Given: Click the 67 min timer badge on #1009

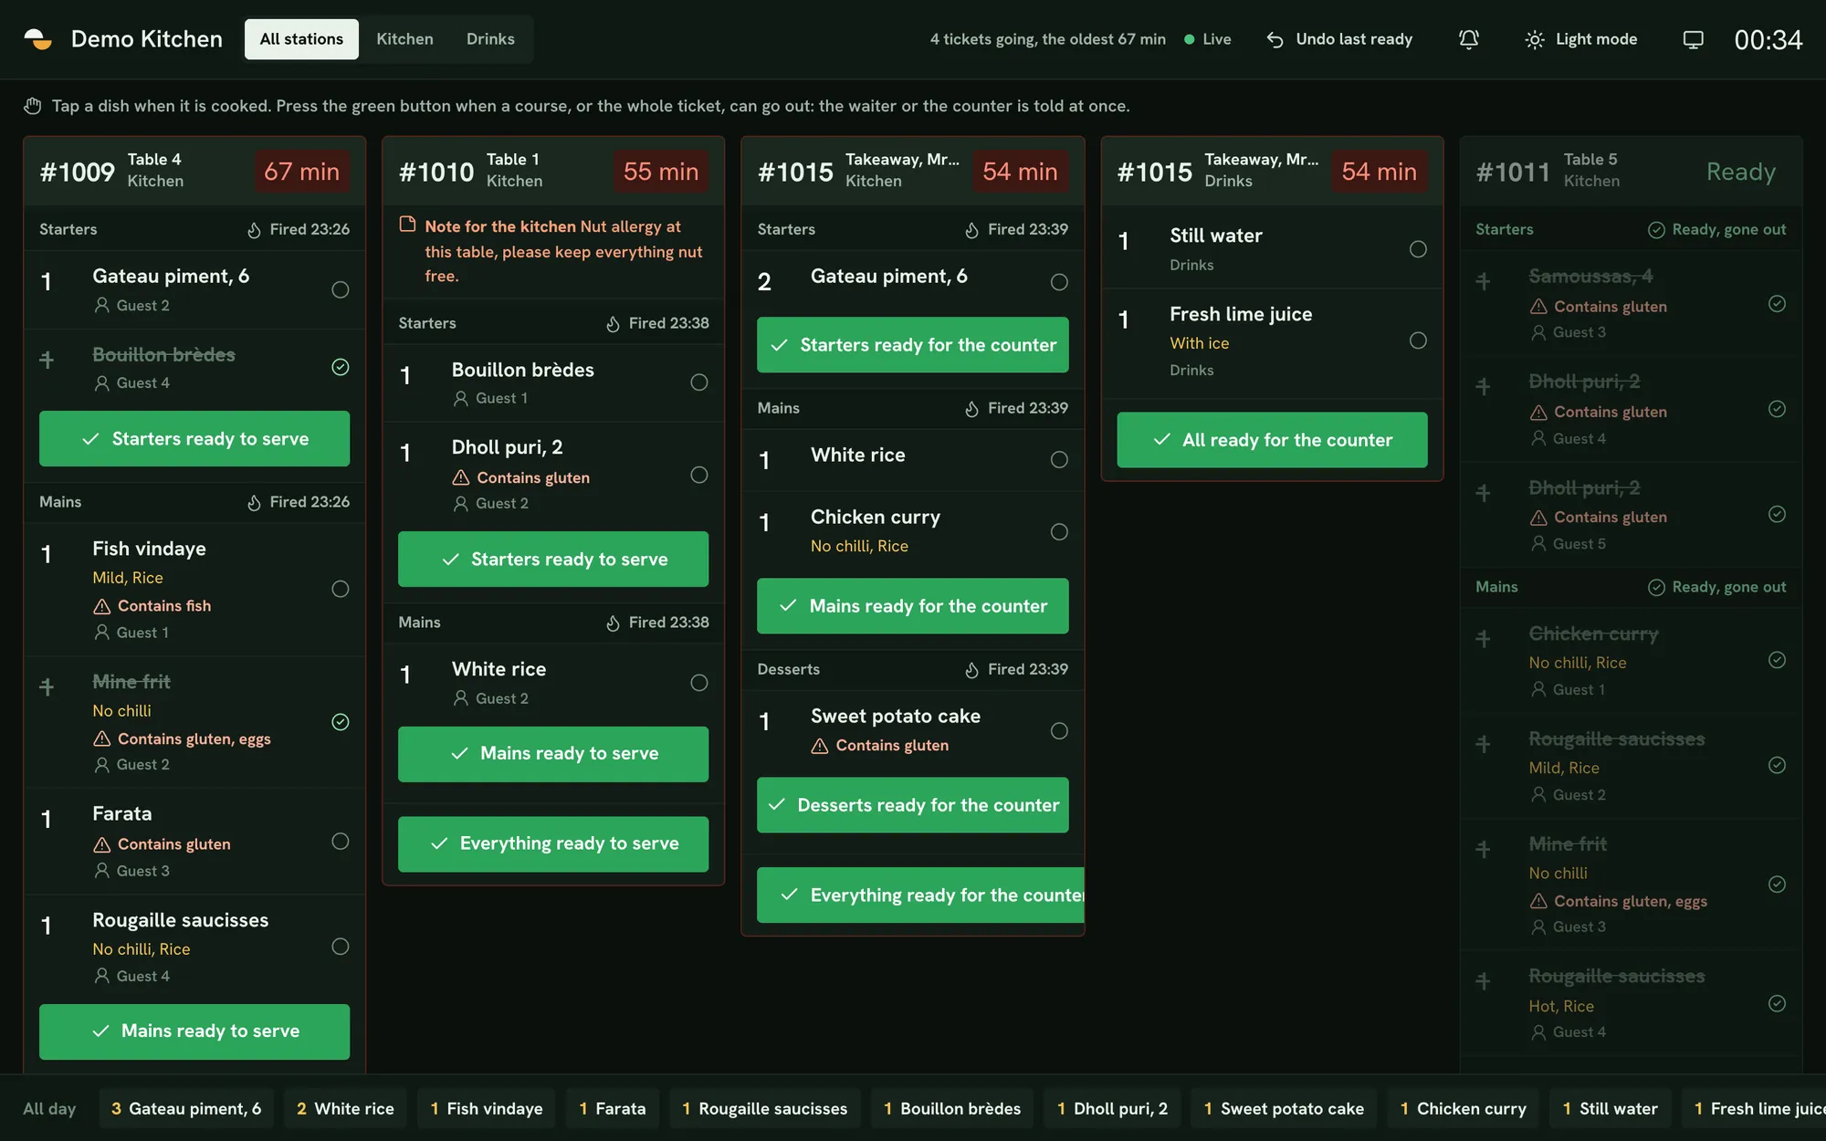Looking at the screenshot, I should coord(301,172).
